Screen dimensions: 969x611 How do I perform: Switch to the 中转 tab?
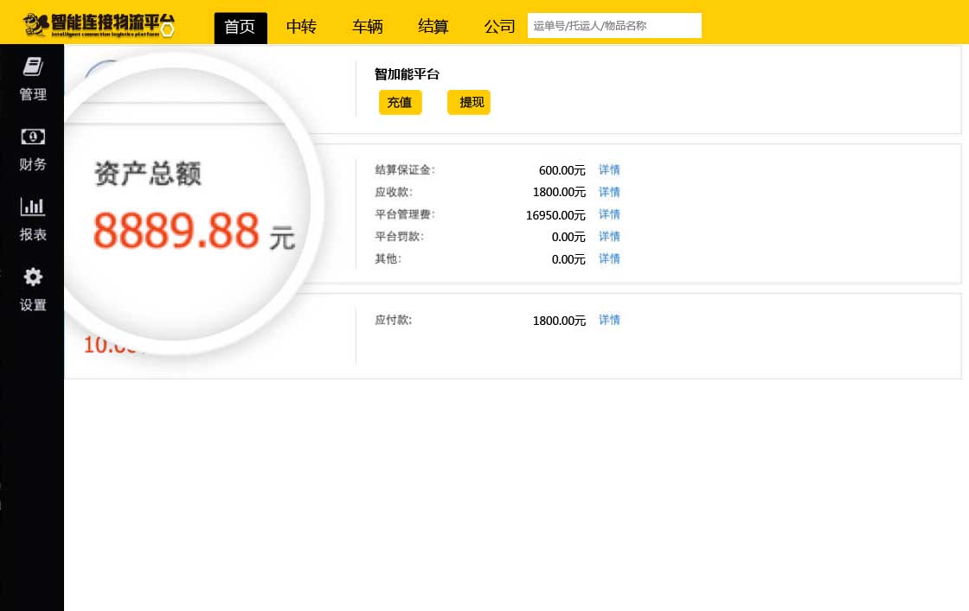(301, 27)
